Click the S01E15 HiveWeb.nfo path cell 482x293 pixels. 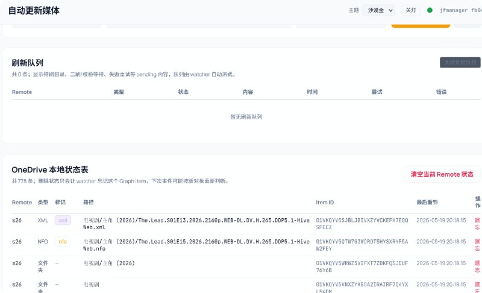(196, 245)
